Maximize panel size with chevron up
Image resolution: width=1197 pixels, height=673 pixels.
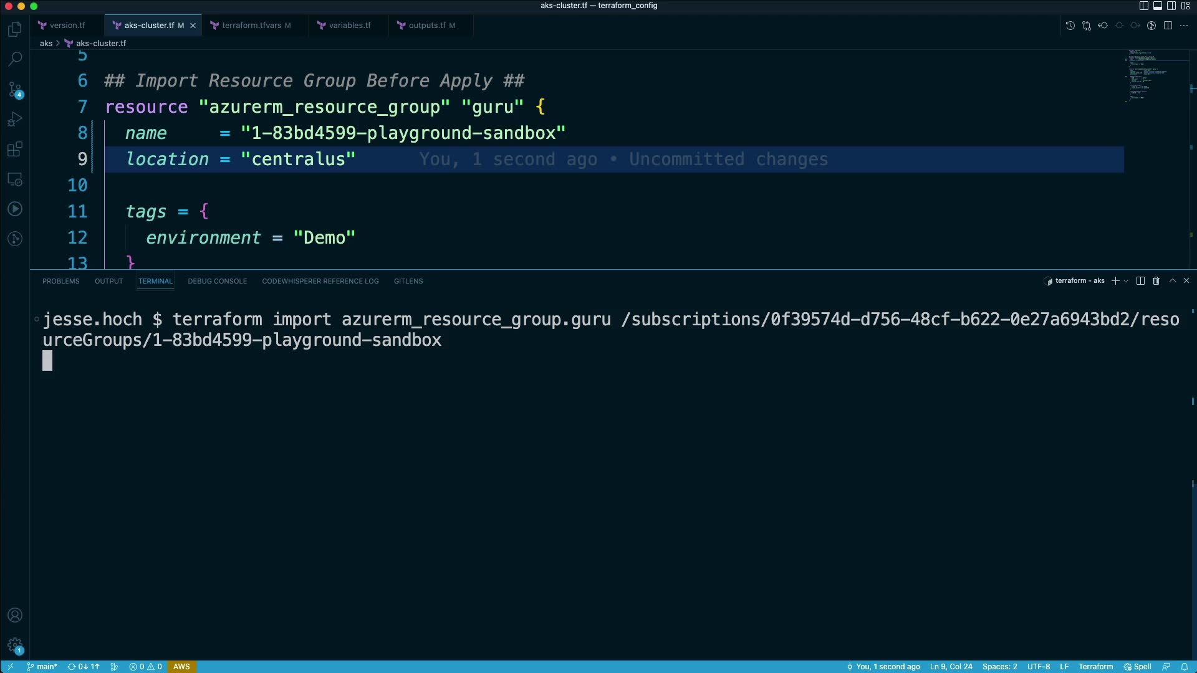point(1172,281)
